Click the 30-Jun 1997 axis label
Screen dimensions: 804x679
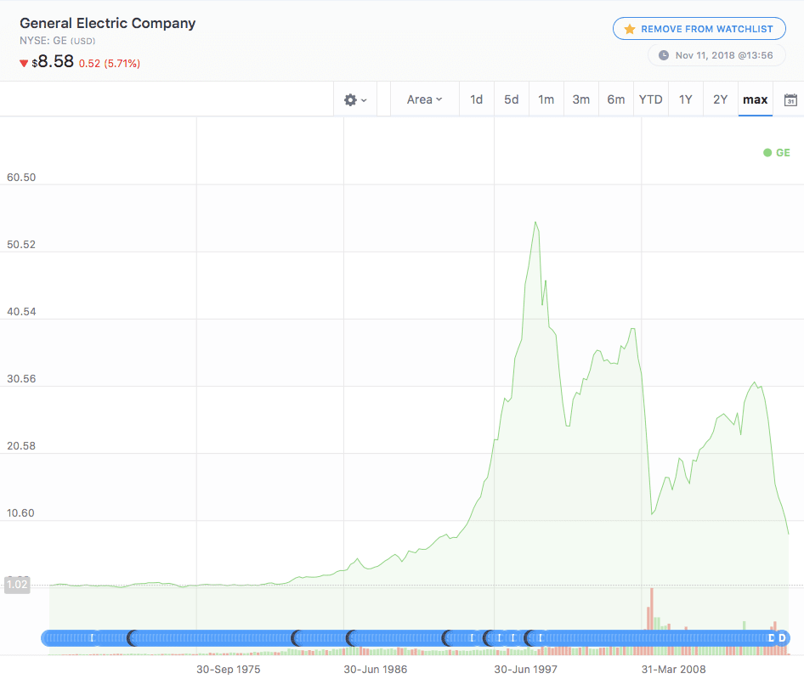(525, 670)
